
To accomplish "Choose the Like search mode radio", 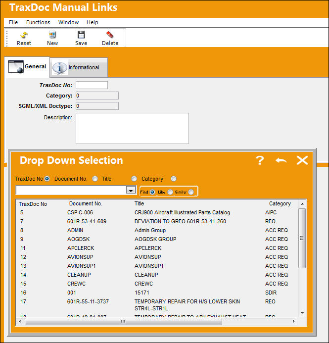I will pyautogui.click(x=170, y=192).
